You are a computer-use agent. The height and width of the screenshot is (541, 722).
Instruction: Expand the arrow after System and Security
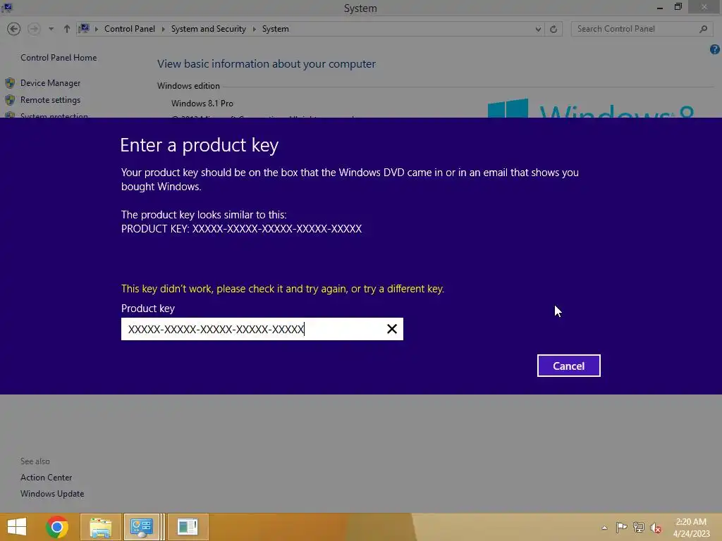(x=254, y=29)
